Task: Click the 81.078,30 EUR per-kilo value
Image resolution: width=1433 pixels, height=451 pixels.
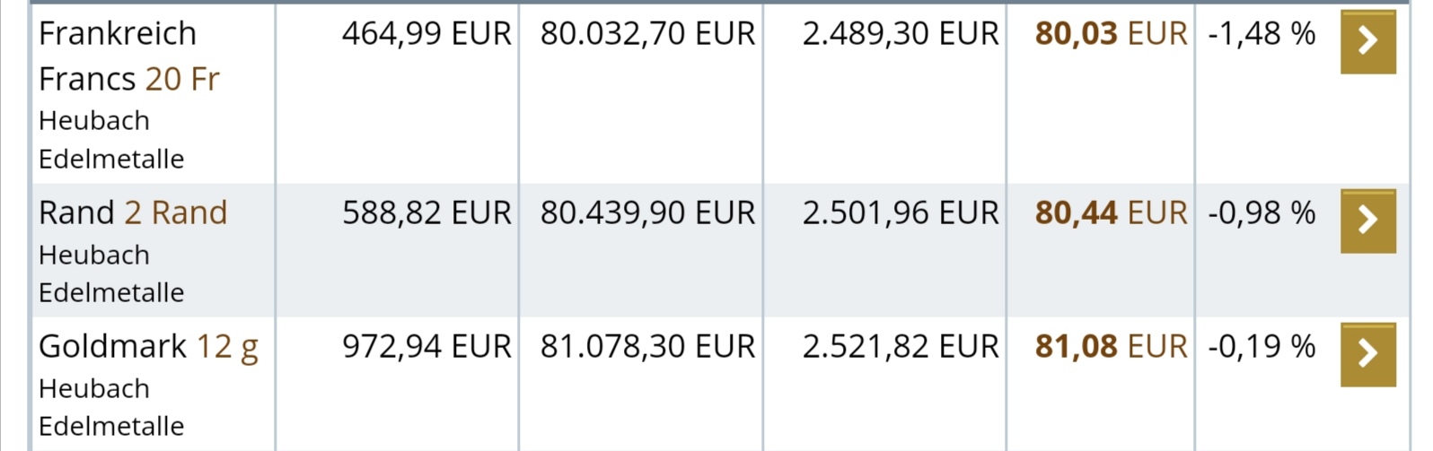Action: [647, 347]
